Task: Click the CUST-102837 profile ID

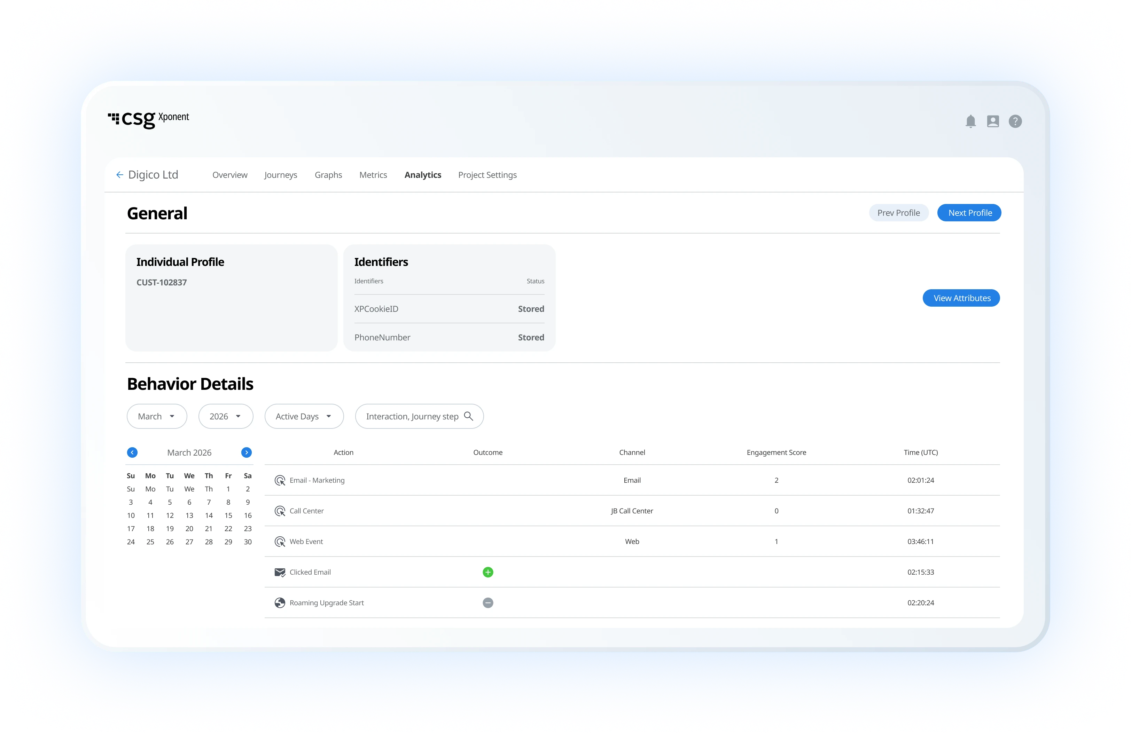Action: click(162, 282)
